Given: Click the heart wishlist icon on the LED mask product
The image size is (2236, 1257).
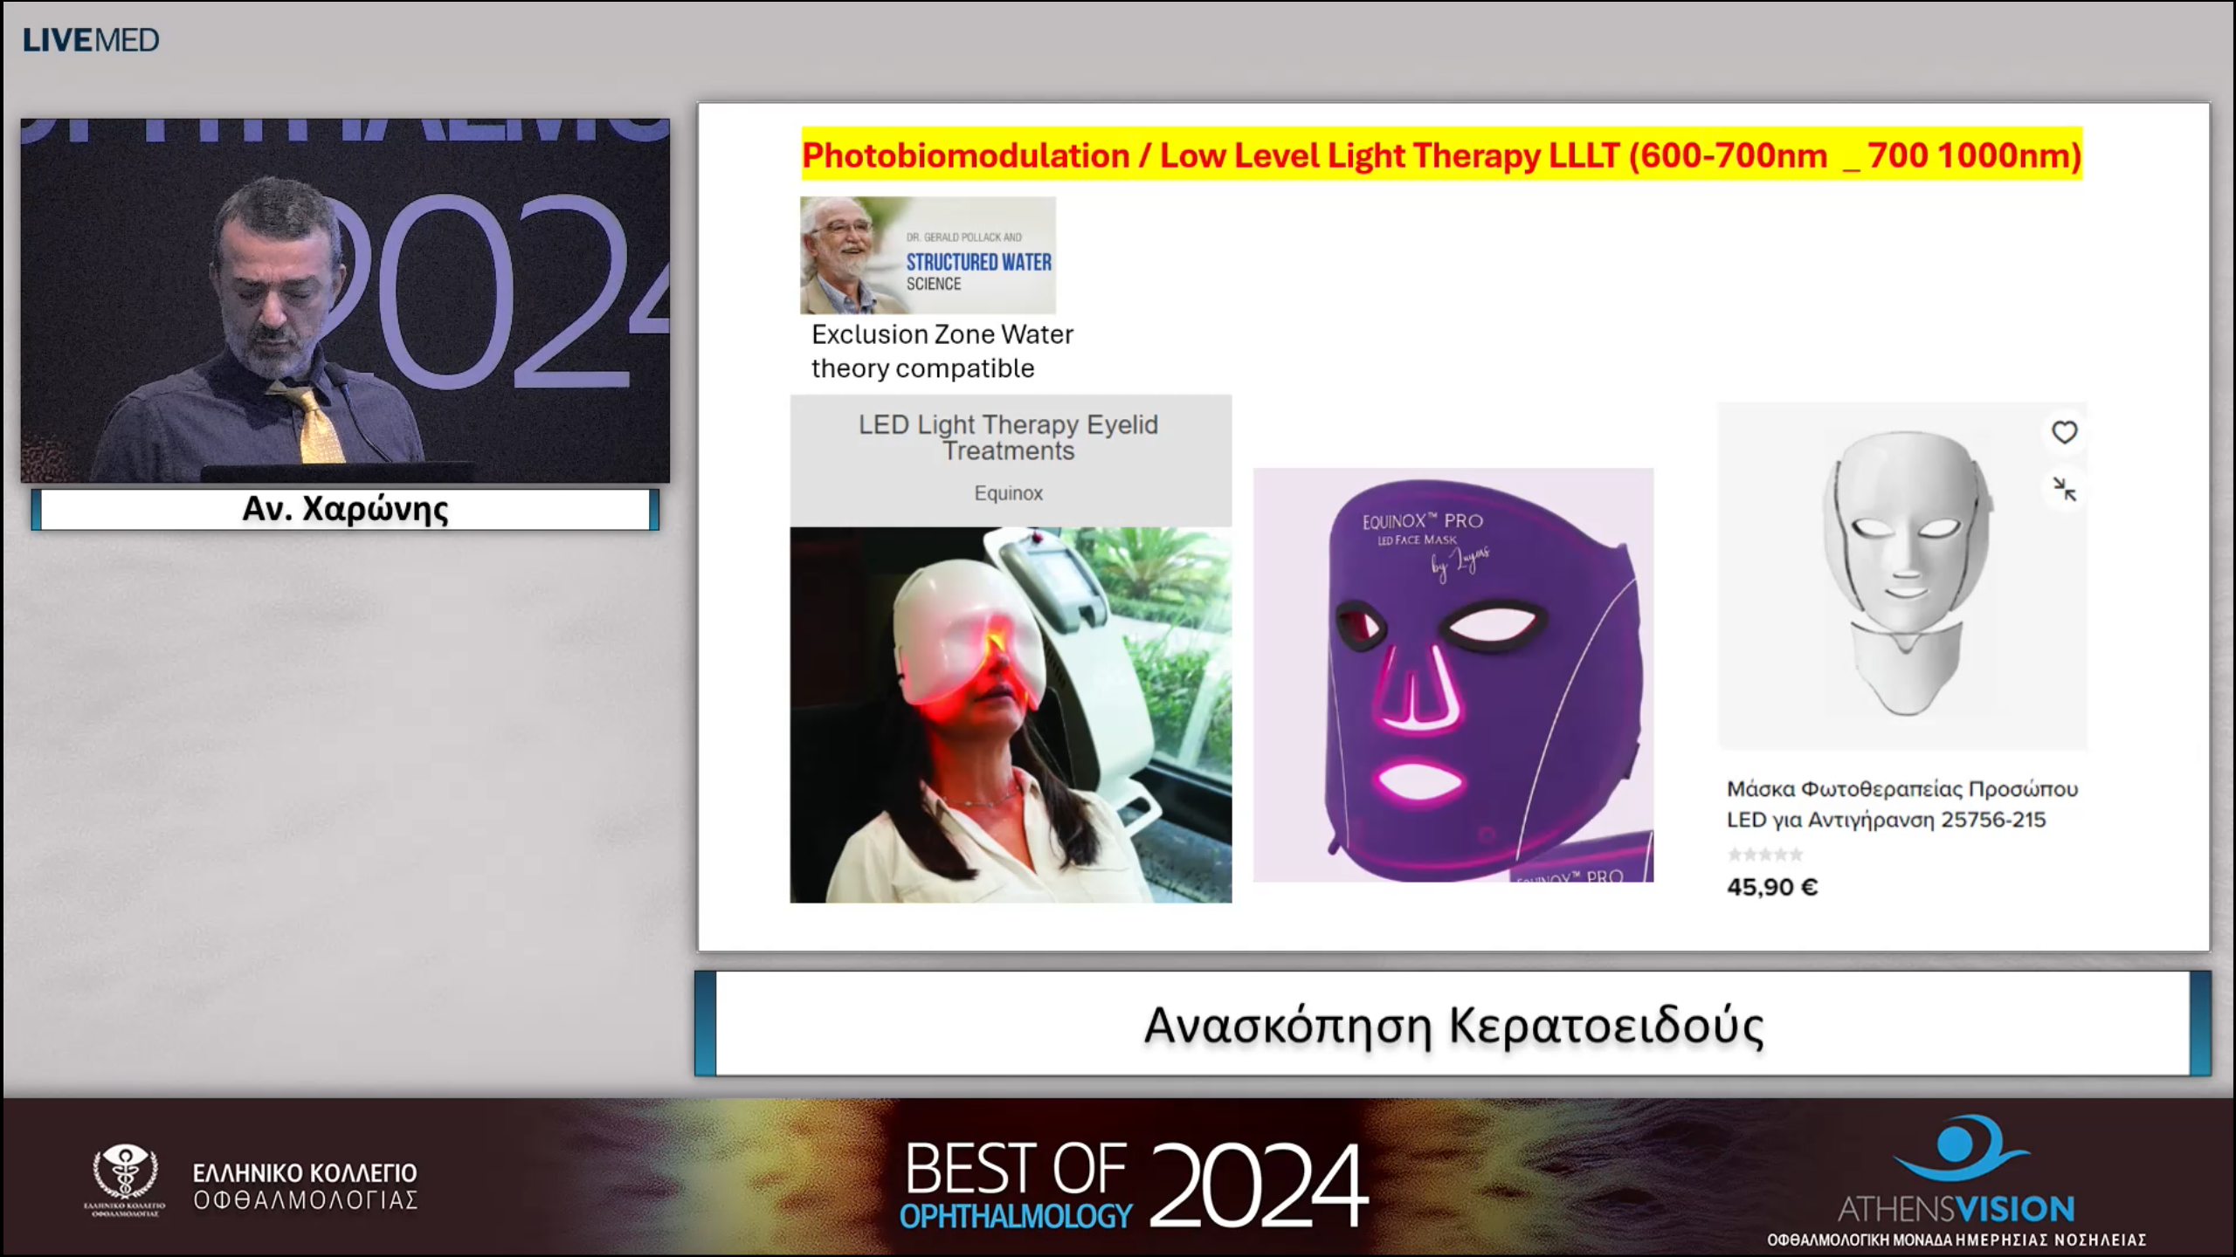Looking at the screenshot, I should (2064, 430).
